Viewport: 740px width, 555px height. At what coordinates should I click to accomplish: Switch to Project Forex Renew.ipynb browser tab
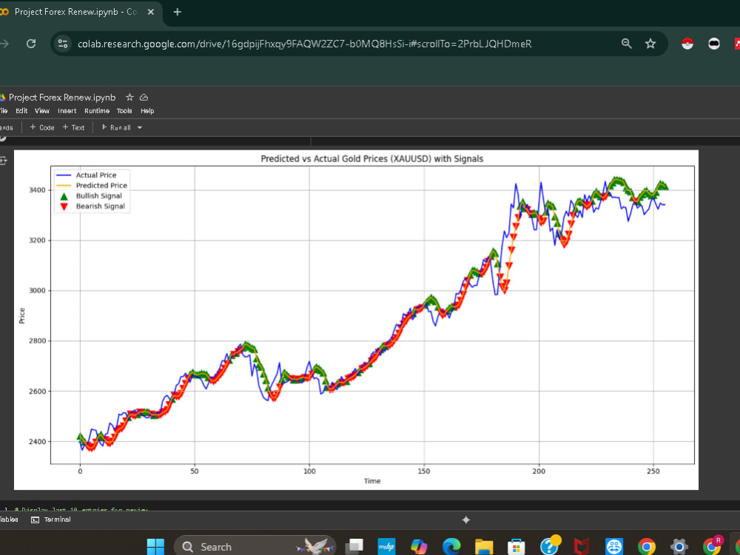(x=75, y=12)
